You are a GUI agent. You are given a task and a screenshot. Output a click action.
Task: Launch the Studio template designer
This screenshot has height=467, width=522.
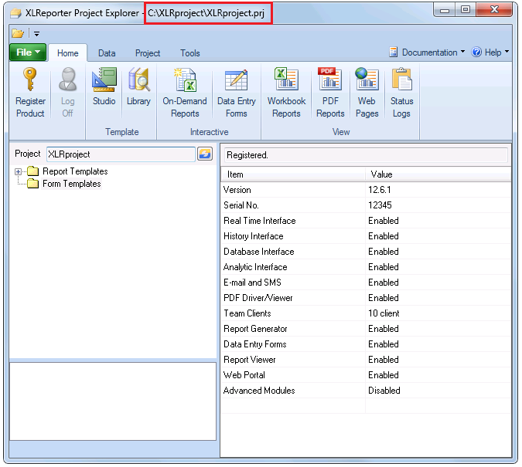coord(104,86)
